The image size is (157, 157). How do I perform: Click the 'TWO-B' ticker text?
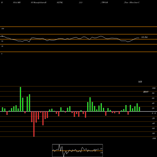point(105,3)
